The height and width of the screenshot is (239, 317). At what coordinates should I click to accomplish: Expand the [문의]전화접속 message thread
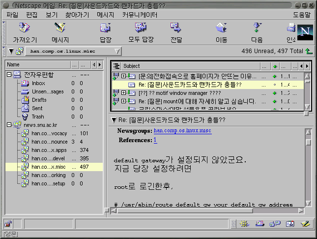coord(123,76)
